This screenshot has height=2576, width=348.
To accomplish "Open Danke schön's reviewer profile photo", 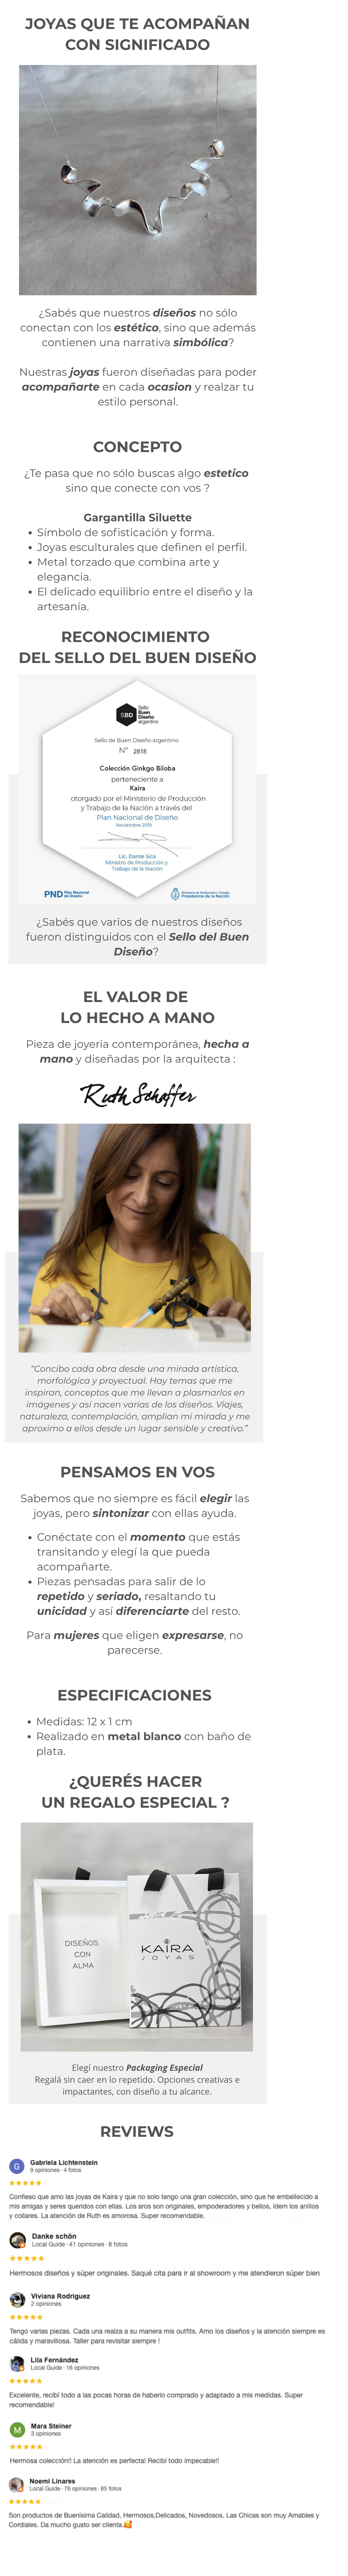I will click(17, 2240).
